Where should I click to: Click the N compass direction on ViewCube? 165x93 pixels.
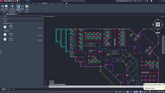click(x=158, y=20)
